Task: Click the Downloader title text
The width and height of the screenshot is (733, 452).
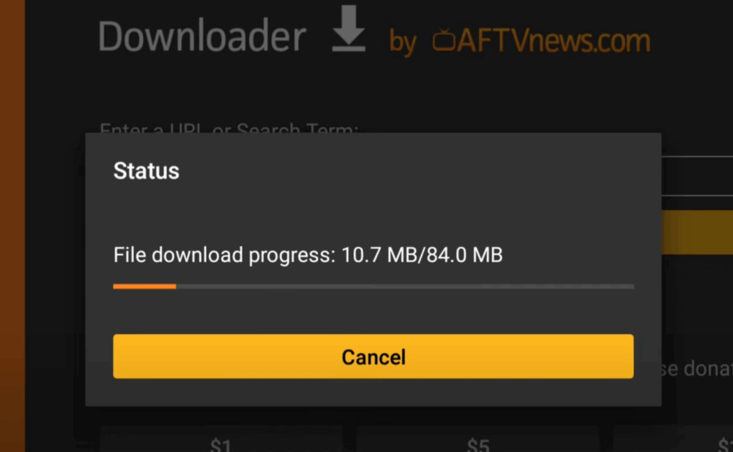Action: [201, 37]
